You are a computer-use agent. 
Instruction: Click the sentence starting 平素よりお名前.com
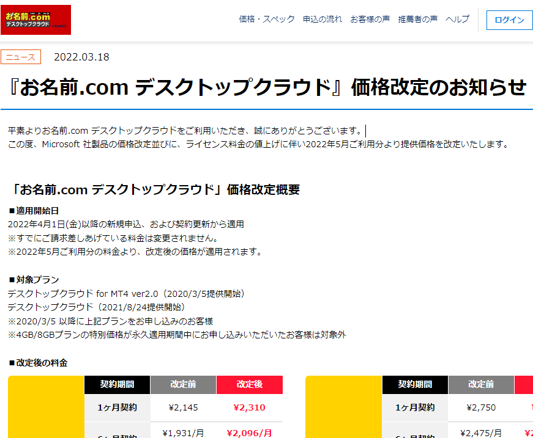coord(185,131)
